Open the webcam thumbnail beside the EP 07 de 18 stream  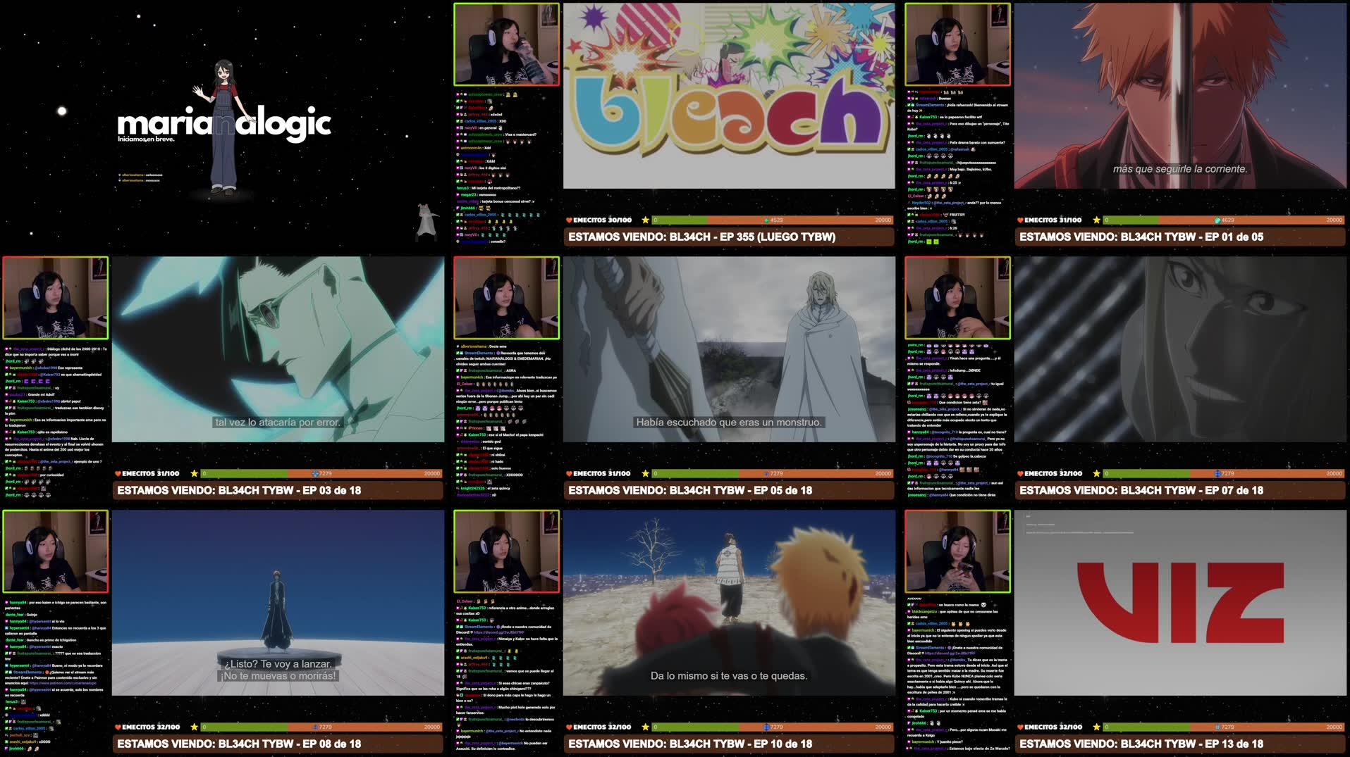(957, 298)
